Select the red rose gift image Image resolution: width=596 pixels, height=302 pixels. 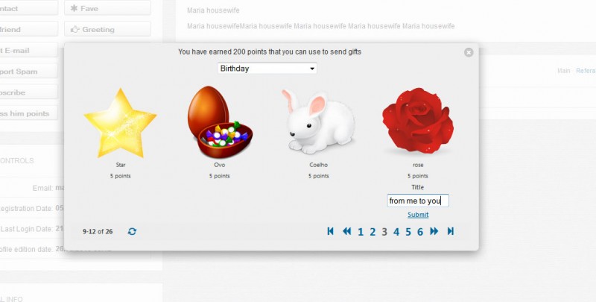pos(418,121)
